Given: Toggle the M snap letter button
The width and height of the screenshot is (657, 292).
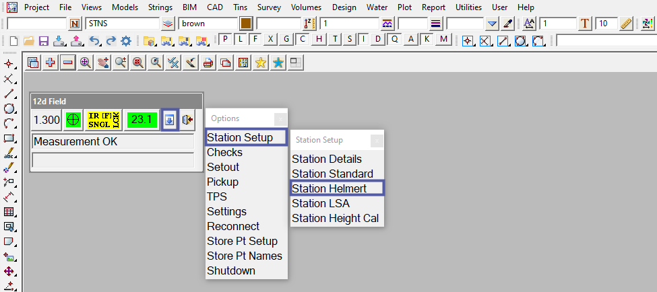Looking at the screenshot, I should (443, 39).
